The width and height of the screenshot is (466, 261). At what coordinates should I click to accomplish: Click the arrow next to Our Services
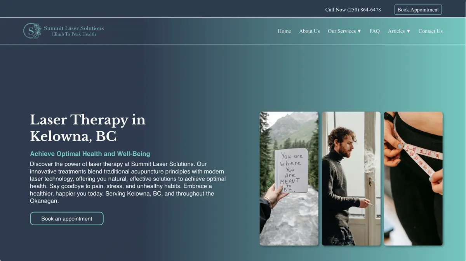tap(359, 31)
